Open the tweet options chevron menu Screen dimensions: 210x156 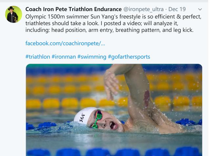200,9
